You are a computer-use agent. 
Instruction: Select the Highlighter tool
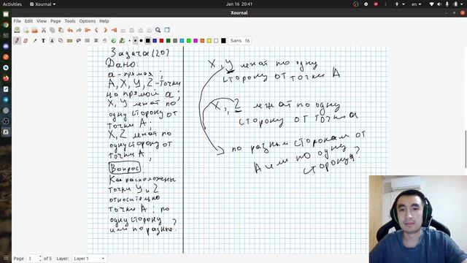pos(34,41)
